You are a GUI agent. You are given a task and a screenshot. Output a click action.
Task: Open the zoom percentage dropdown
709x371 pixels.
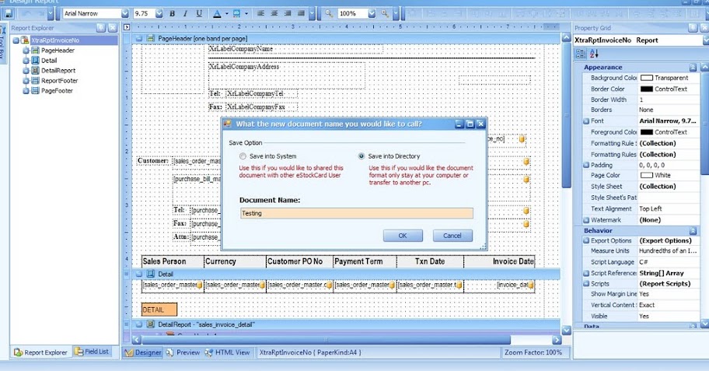[372, 13]
